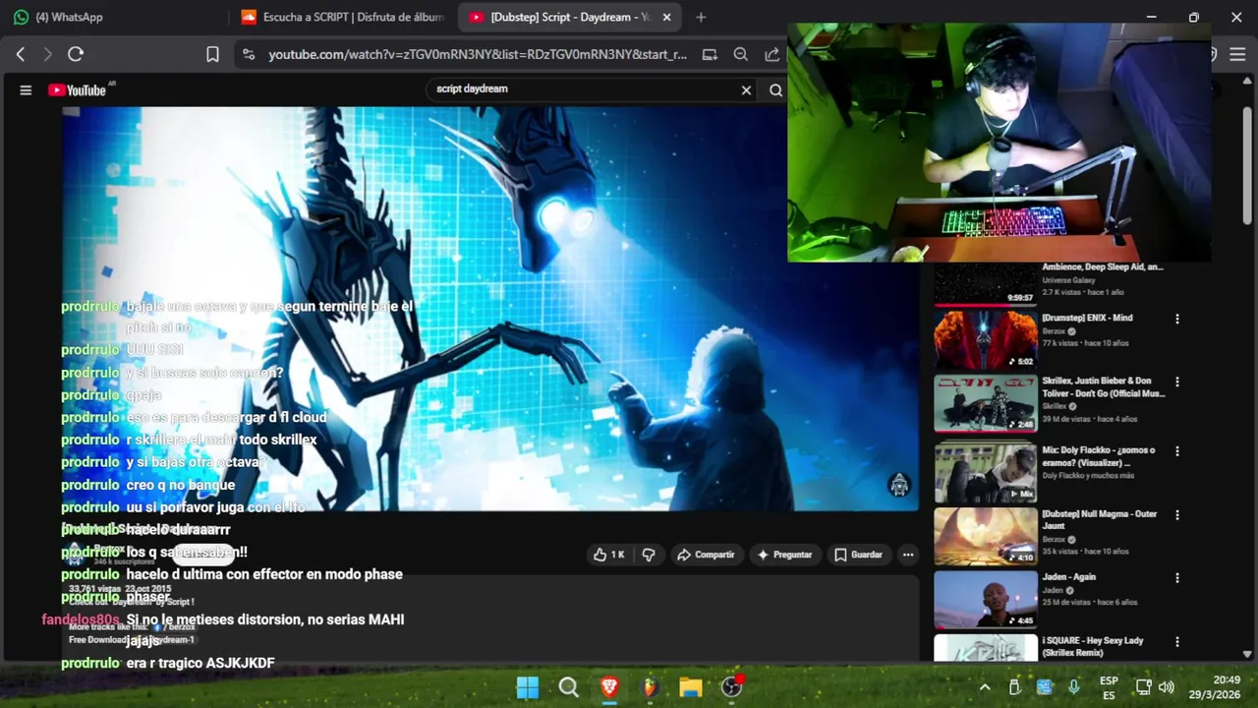Open the Brave main menu button
This screenshot has height=708, width=1258.
coord(1237,54)
